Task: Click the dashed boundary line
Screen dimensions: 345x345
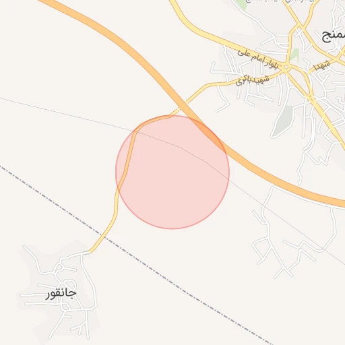Action: click(135, 255)
